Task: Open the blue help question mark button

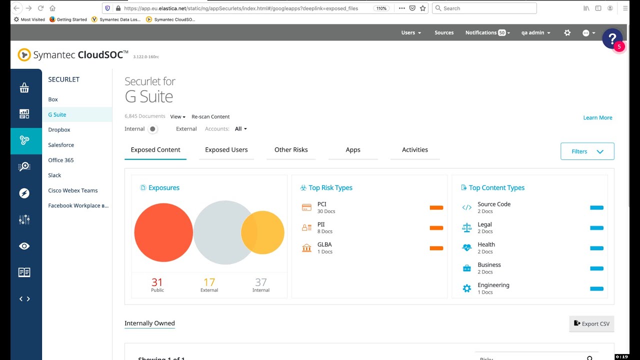Action: click(611, 38)
